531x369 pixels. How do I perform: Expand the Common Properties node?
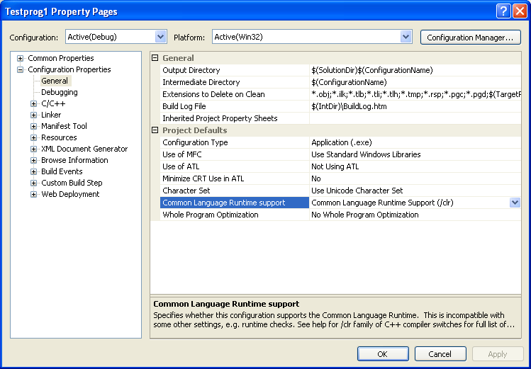click(x=21, y=59)
